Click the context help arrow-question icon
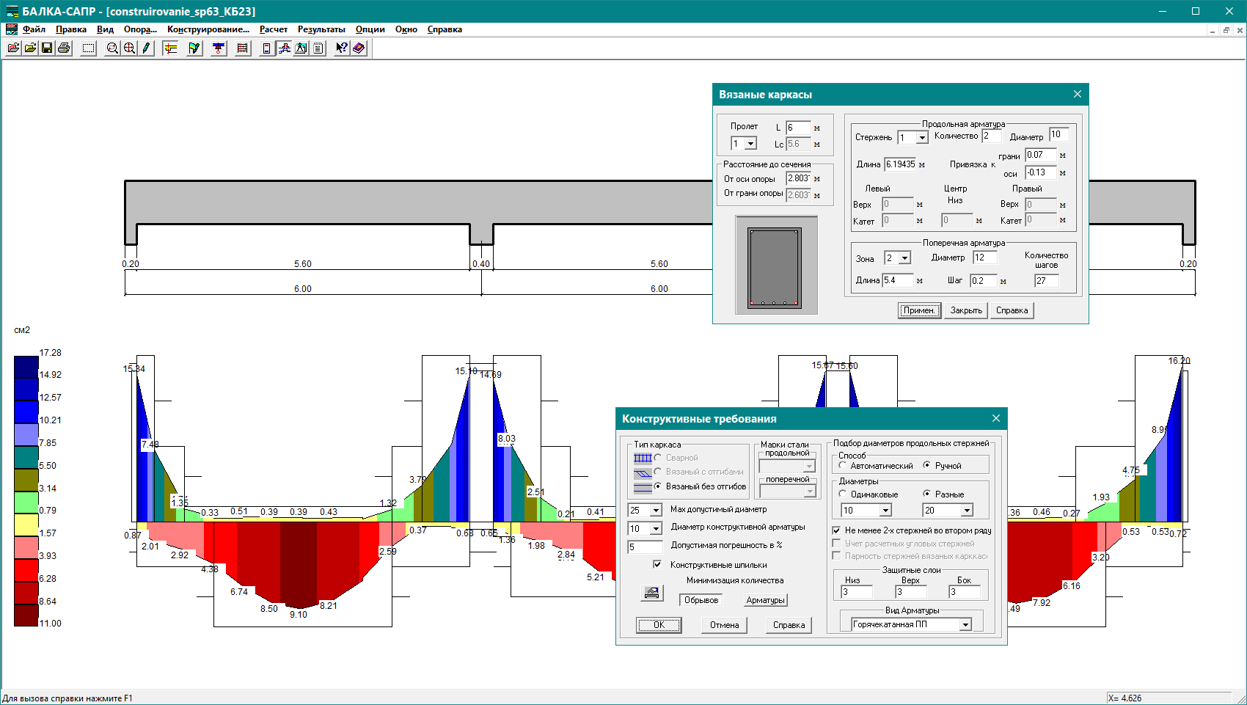The image size is (1247, 705). (341, 48)
